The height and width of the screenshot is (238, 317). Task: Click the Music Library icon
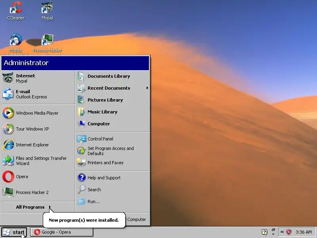[81, 112]
